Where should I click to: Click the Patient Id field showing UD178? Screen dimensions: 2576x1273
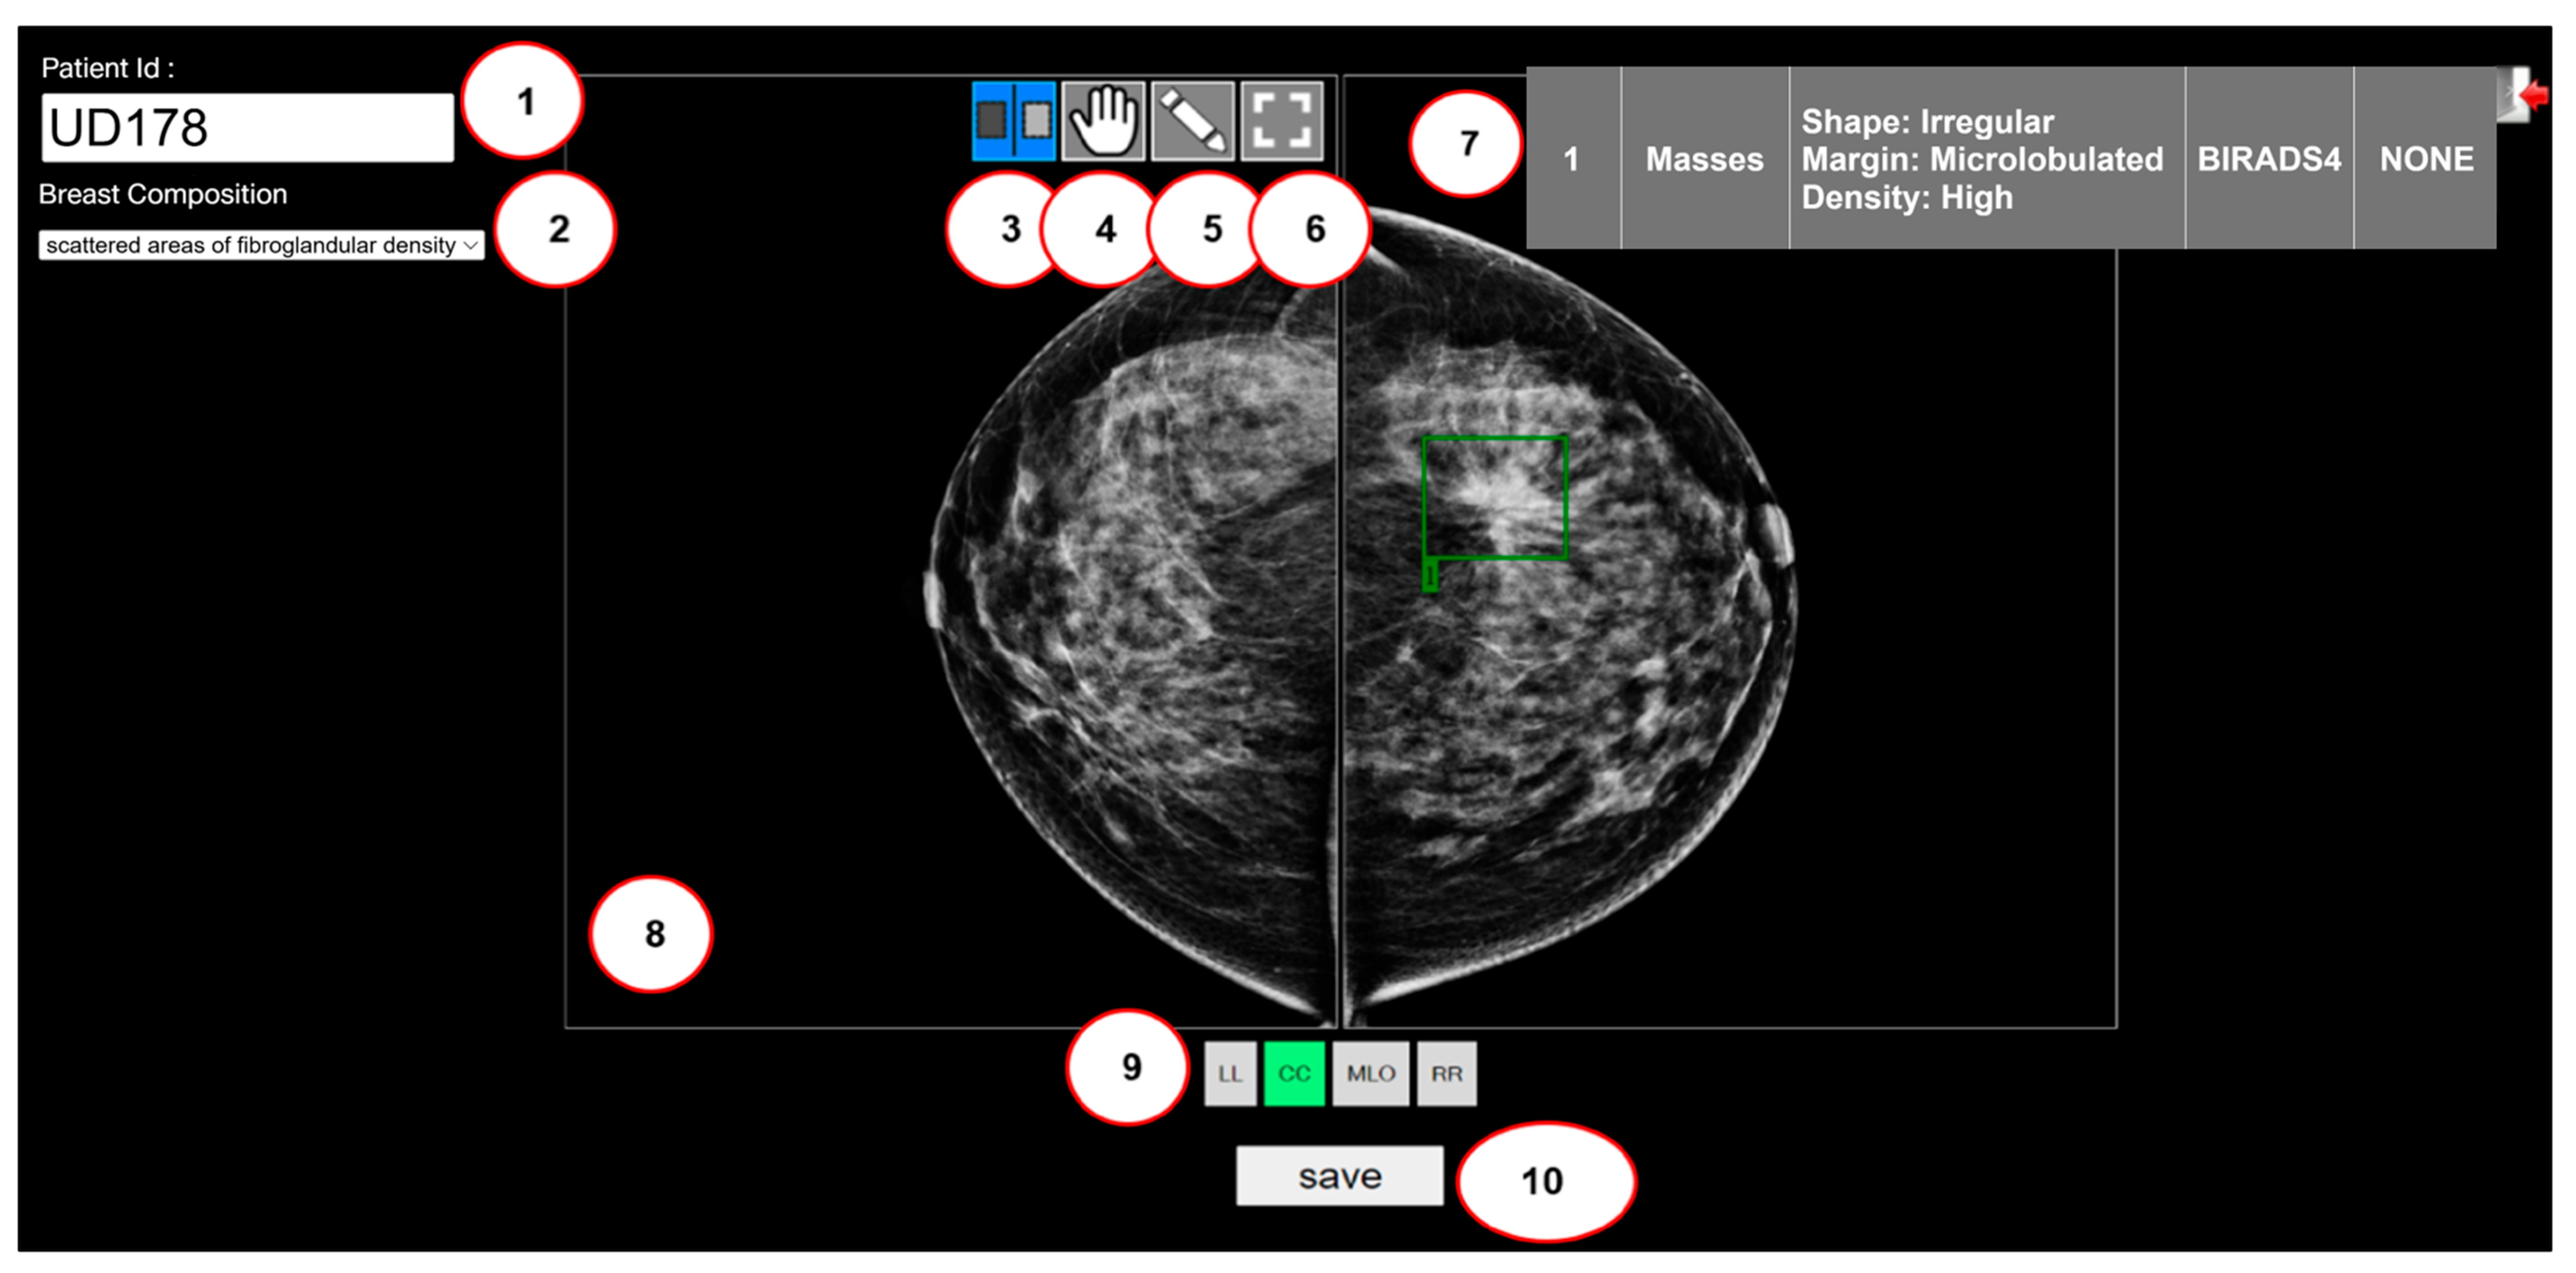point(247,128)
